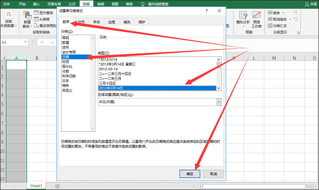Select 日期 category

[x=76, y=57]
